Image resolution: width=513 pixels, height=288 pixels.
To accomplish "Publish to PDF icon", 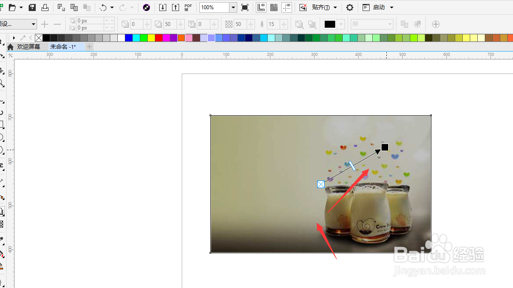I will tap(188, 7).
